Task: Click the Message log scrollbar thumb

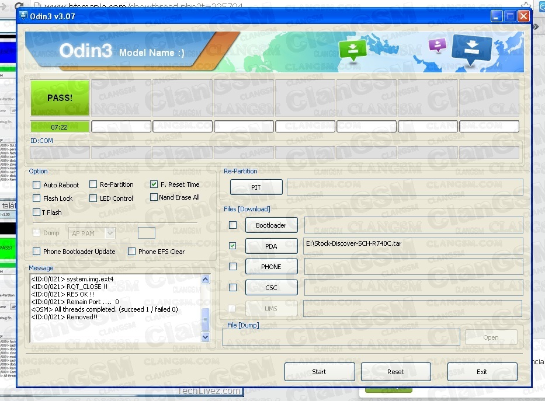Action: (x=206, y=320)
